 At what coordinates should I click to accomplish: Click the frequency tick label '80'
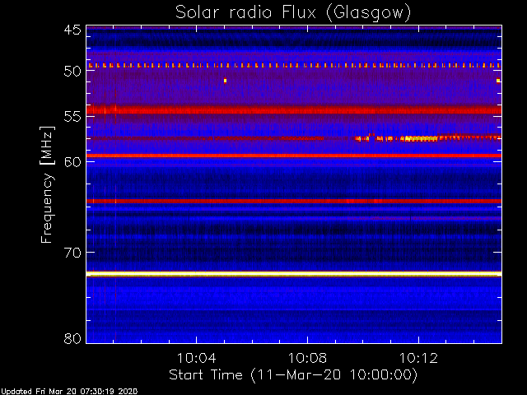(72, 338)
